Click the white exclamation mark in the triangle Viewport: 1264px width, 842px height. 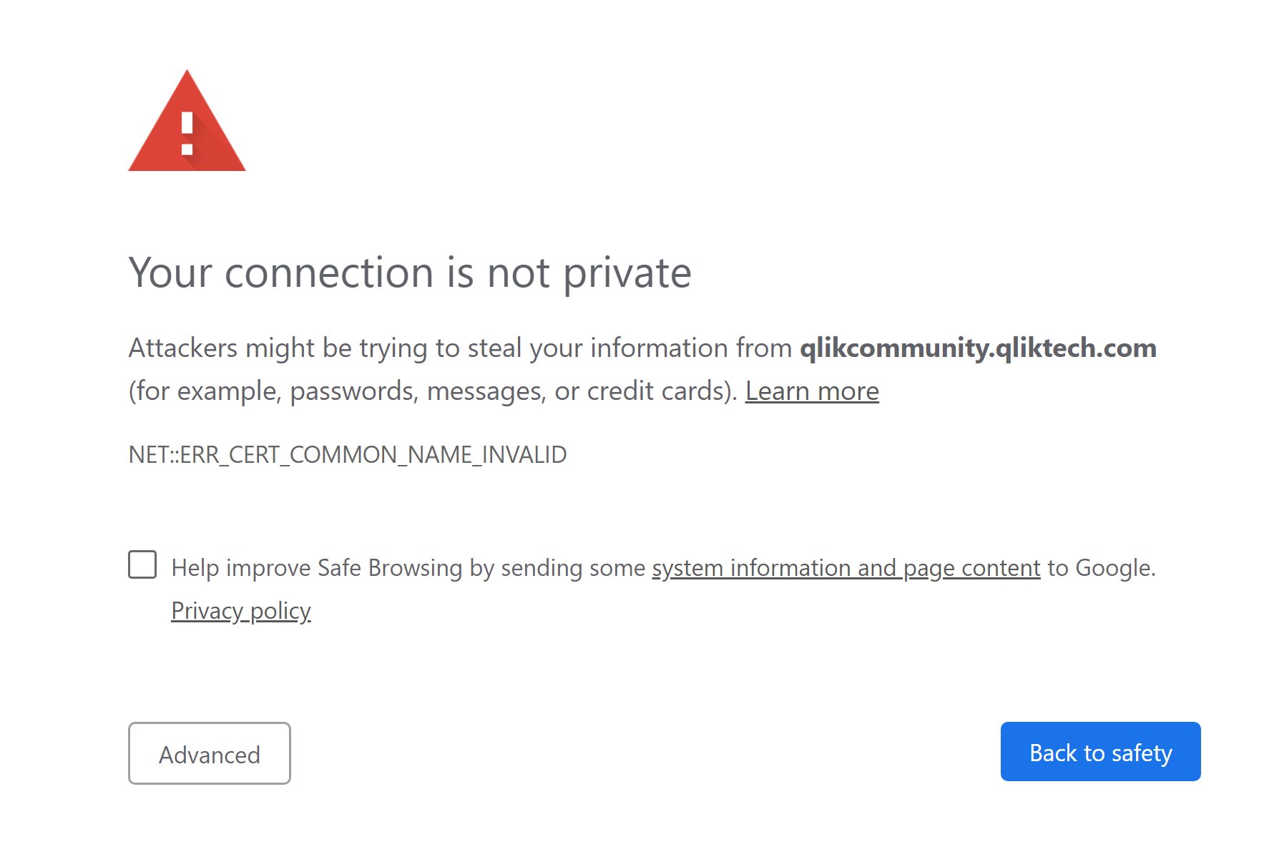[187, 133]
